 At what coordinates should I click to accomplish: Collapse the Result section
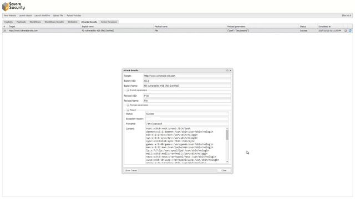coord(128,110)
